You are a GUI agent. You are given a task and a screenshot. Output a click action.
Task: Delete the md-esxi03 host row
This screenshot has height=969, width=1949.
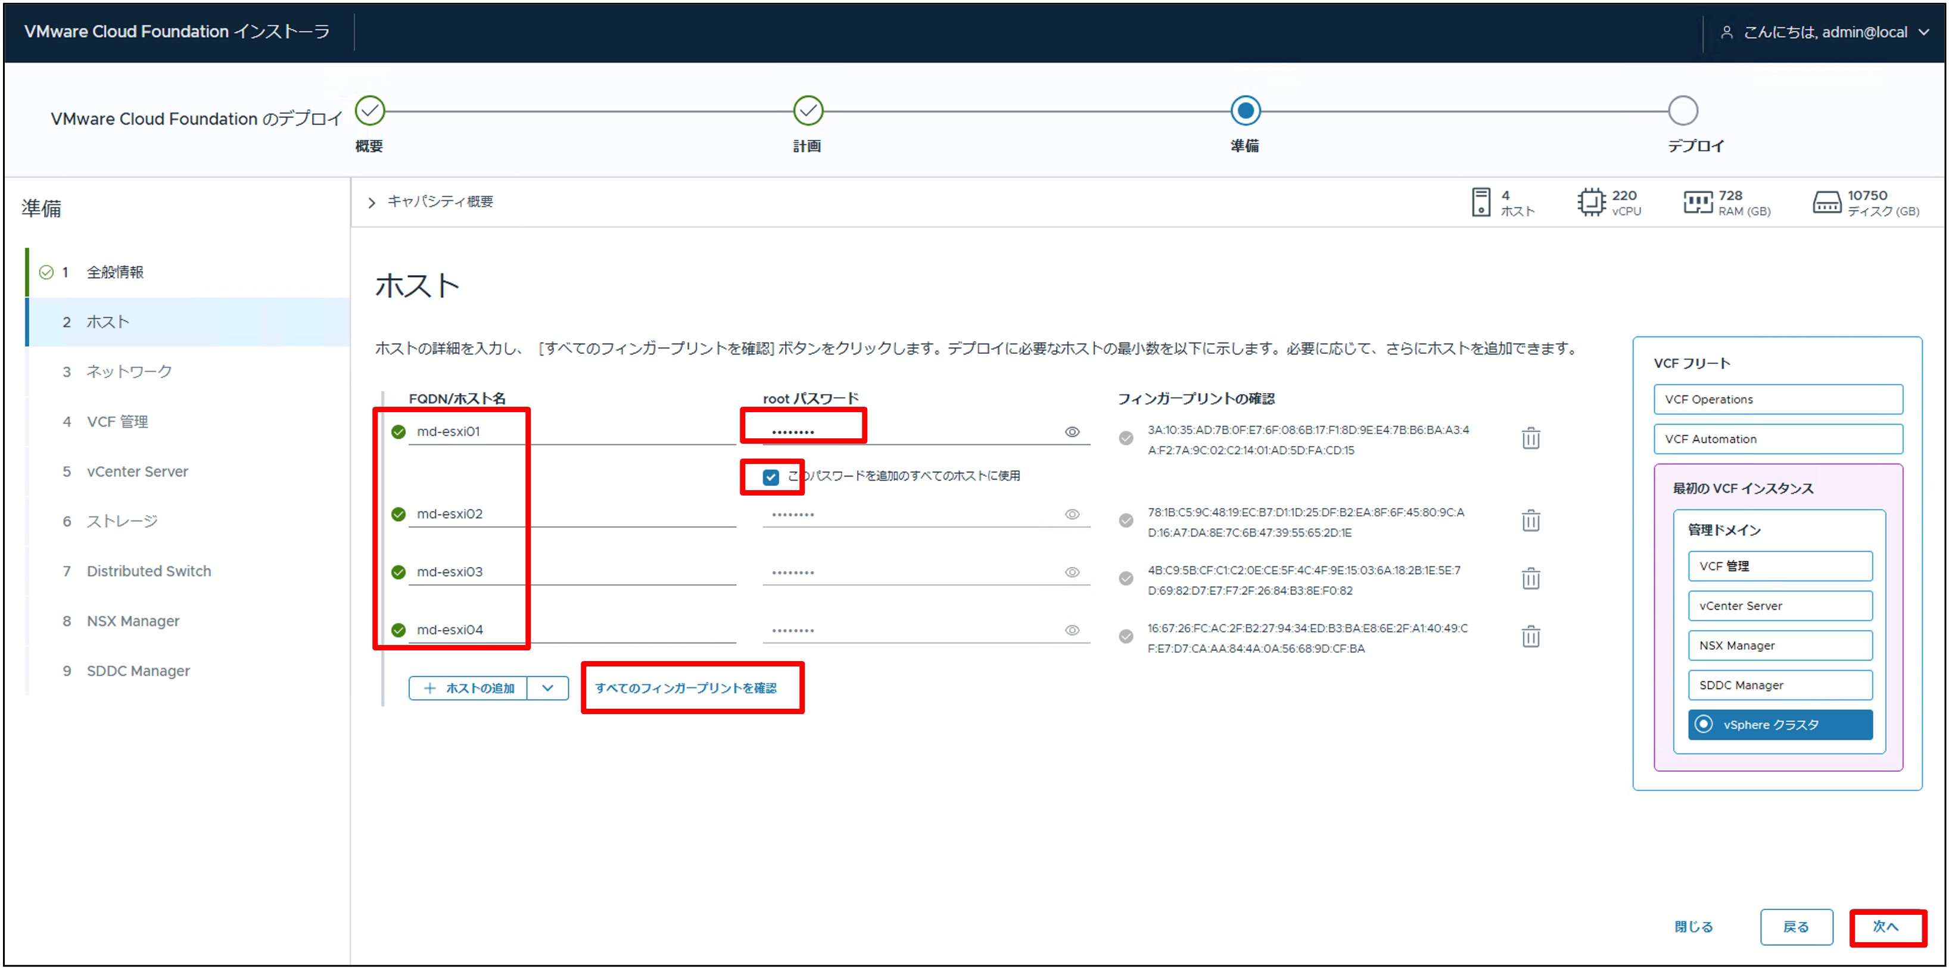1530,579
